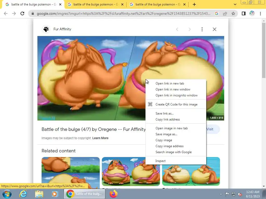Open File Explorer from the taskbar
266x199 pixels.
(39, 194)
